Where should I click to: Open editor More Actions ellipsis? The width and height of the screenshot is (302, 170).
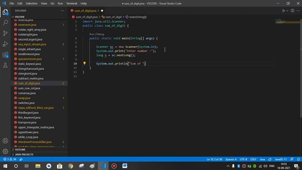coord(298,10)
